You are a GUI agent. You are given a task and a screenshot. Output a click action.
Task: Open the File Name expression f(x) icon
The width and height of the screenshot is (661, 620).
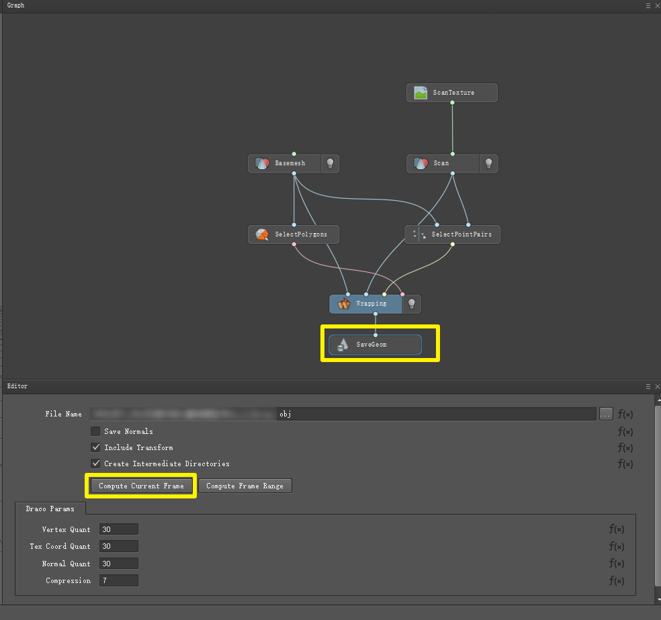[625, 414]
